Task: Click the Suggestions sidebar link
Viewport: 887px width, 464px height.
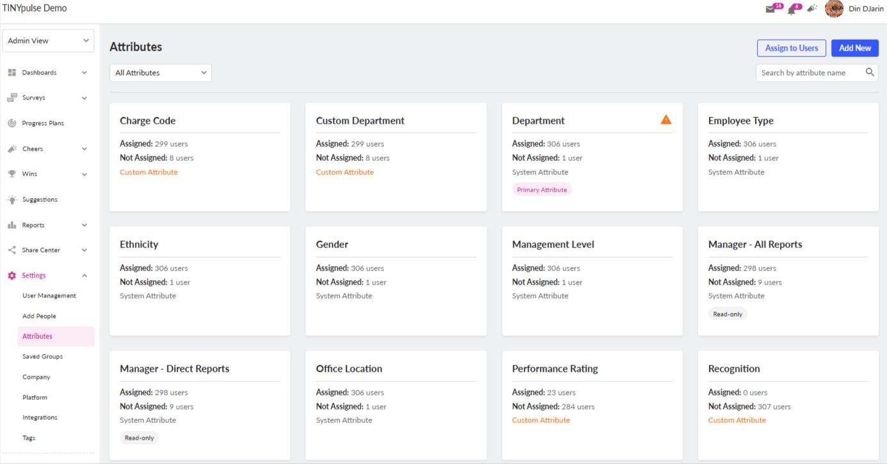Action: coord(40,199)
